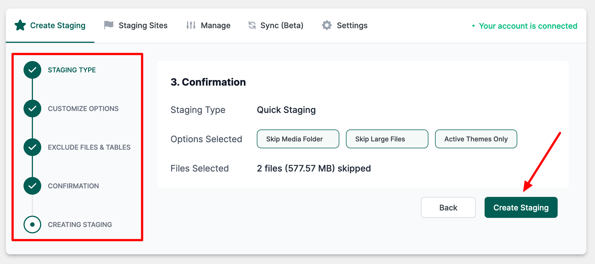Switch to the Manage tab
Image resolution: width=595 pixels, height=264 pixels.
[215, 25]
